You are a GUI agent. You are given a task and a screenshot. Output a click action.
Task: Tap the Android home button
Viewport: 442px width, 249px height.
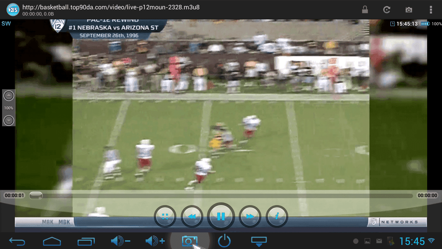click(51, 241)
